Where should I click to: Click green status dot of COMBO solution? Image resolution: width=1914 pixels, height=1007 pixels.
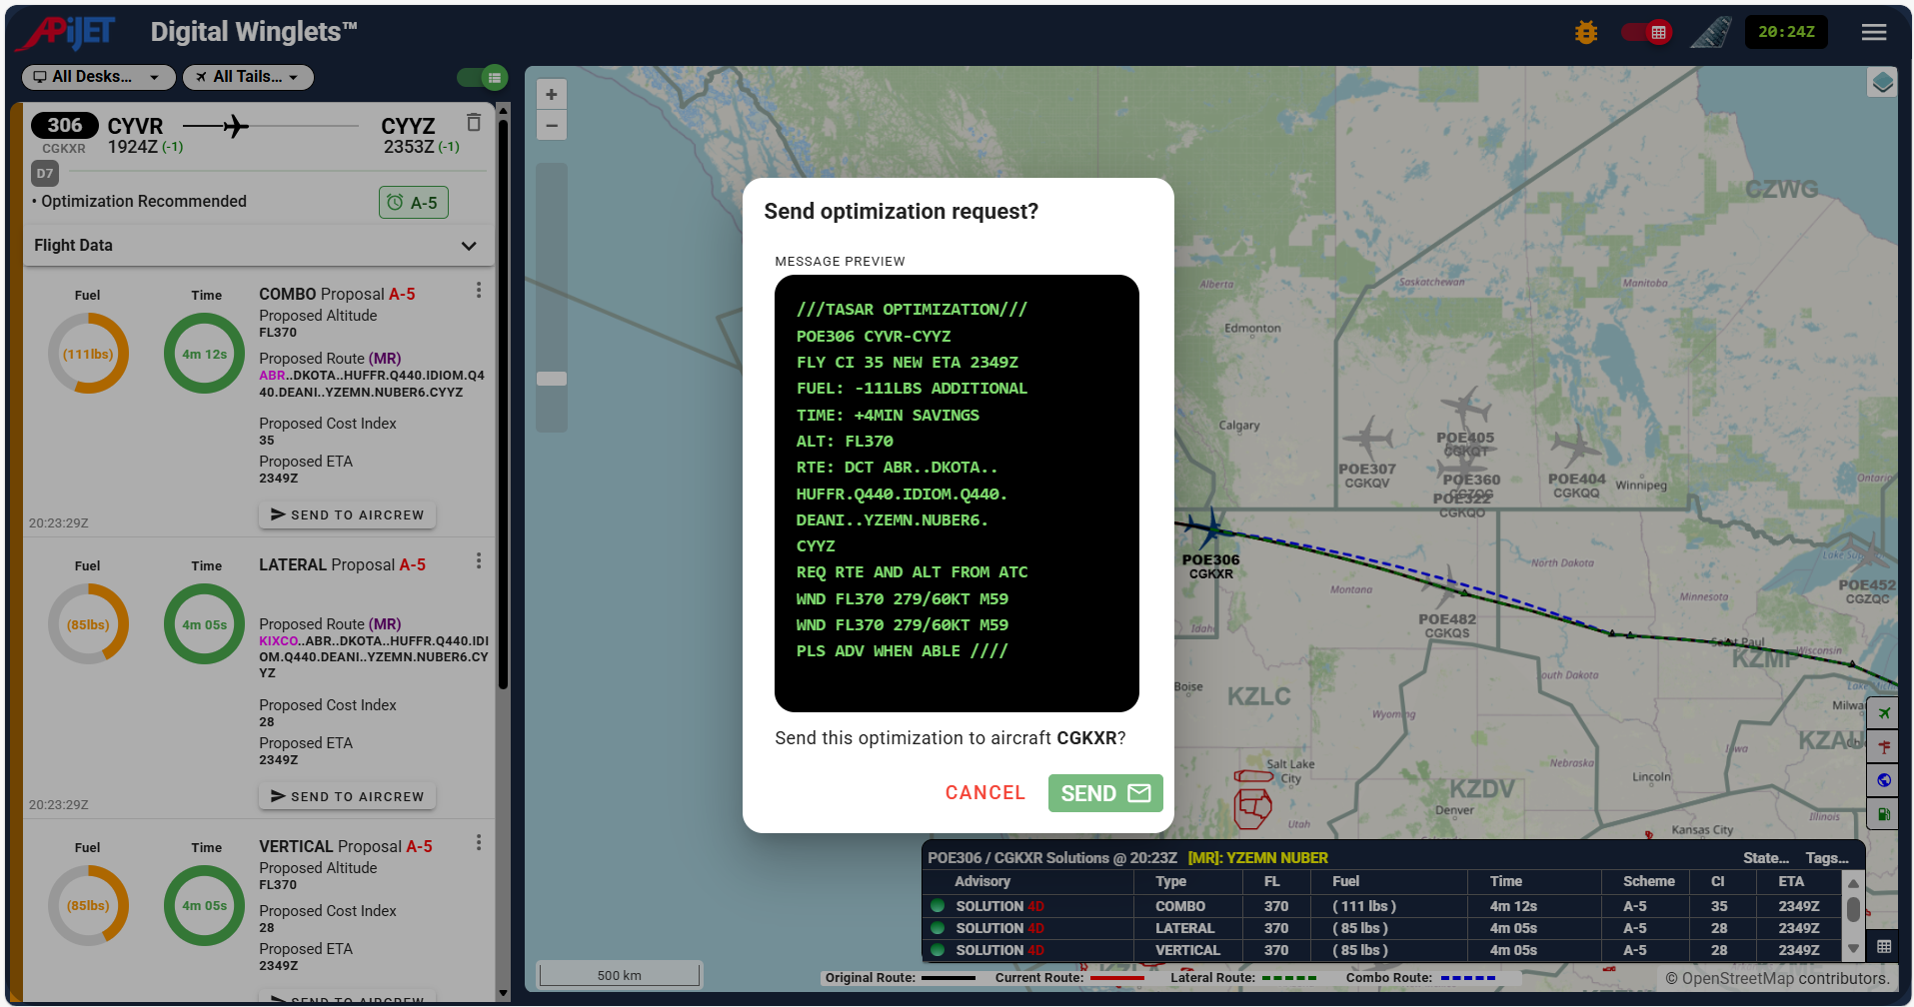click(938, 906)
